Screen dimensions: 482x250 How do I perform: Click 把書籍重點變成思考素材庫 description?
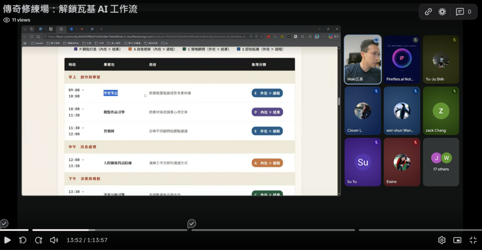coord(170,93)
